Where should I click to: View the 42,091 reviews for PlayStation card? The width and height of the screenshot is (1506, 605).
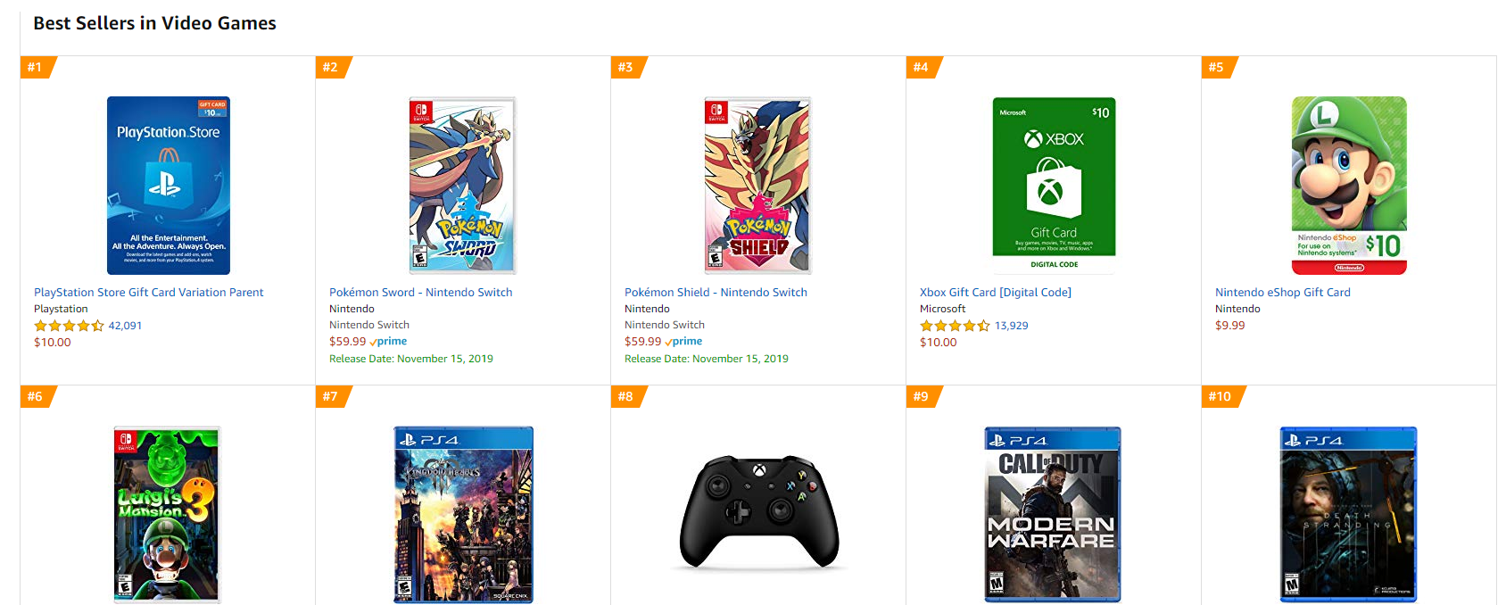125,326
